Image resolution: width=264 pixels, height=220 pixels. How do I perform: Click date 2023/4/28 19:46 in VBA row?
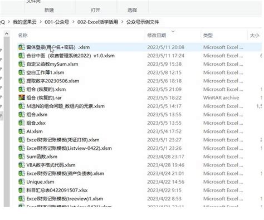pyautogui.click(x=166, y=165)
